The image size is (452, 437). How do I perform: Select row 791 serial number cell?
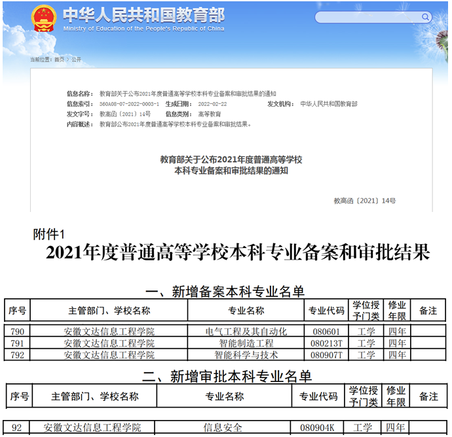[17, 343]
